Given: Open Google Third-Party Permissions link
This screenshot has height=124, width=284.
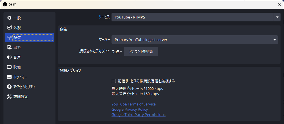Looking at the screenshot, I should click(138, 115).
